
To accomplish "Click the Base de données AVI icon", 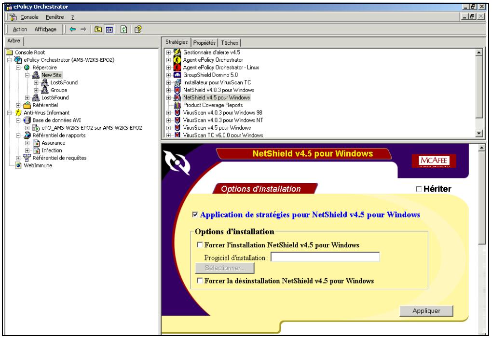I will click(27, 120).
